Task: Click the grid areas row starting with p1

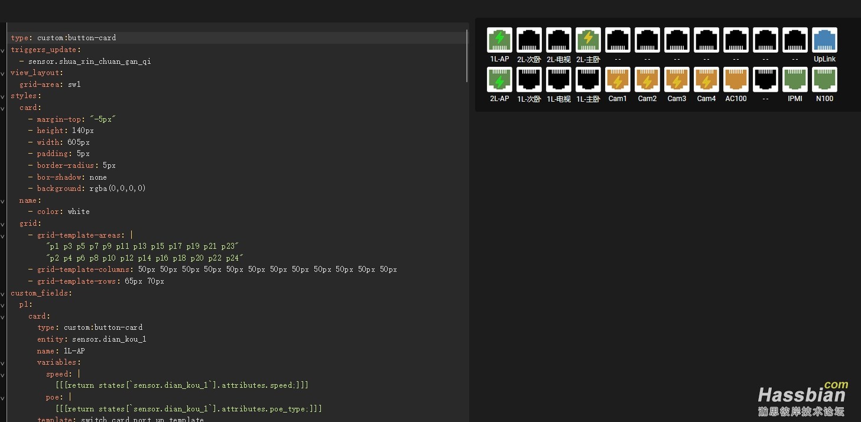Action: (142, 246)
